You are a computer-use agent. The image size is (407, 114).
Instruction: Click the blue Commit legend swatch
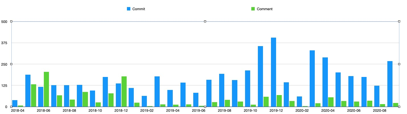[x=129, y=9]
